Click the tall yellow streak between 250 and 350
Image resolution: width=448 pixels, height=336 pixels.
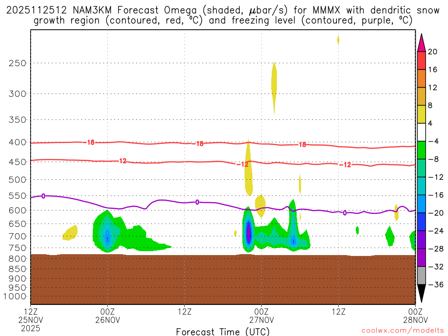tap(274, 87)
